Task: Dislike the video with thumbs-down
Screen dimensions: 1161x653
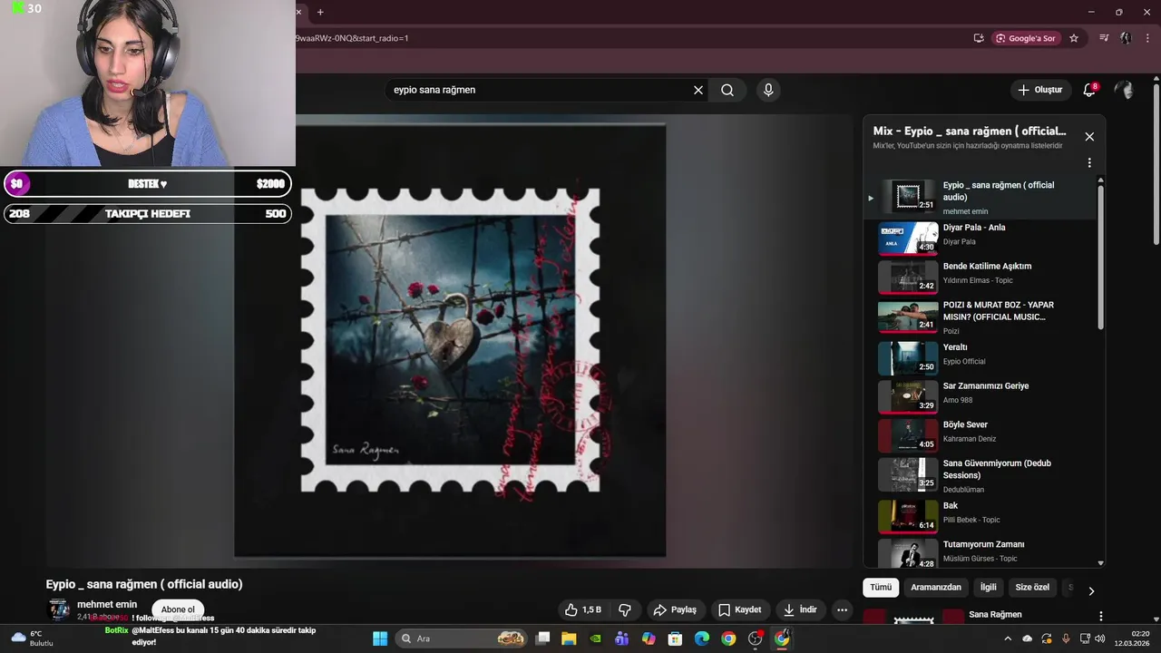Action: click(x=624, y=609)
